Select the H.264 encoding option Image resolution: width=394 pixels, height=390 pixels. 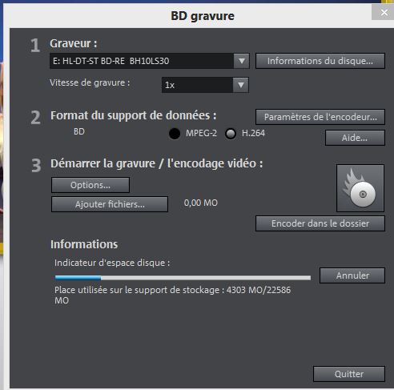[231, 134]
